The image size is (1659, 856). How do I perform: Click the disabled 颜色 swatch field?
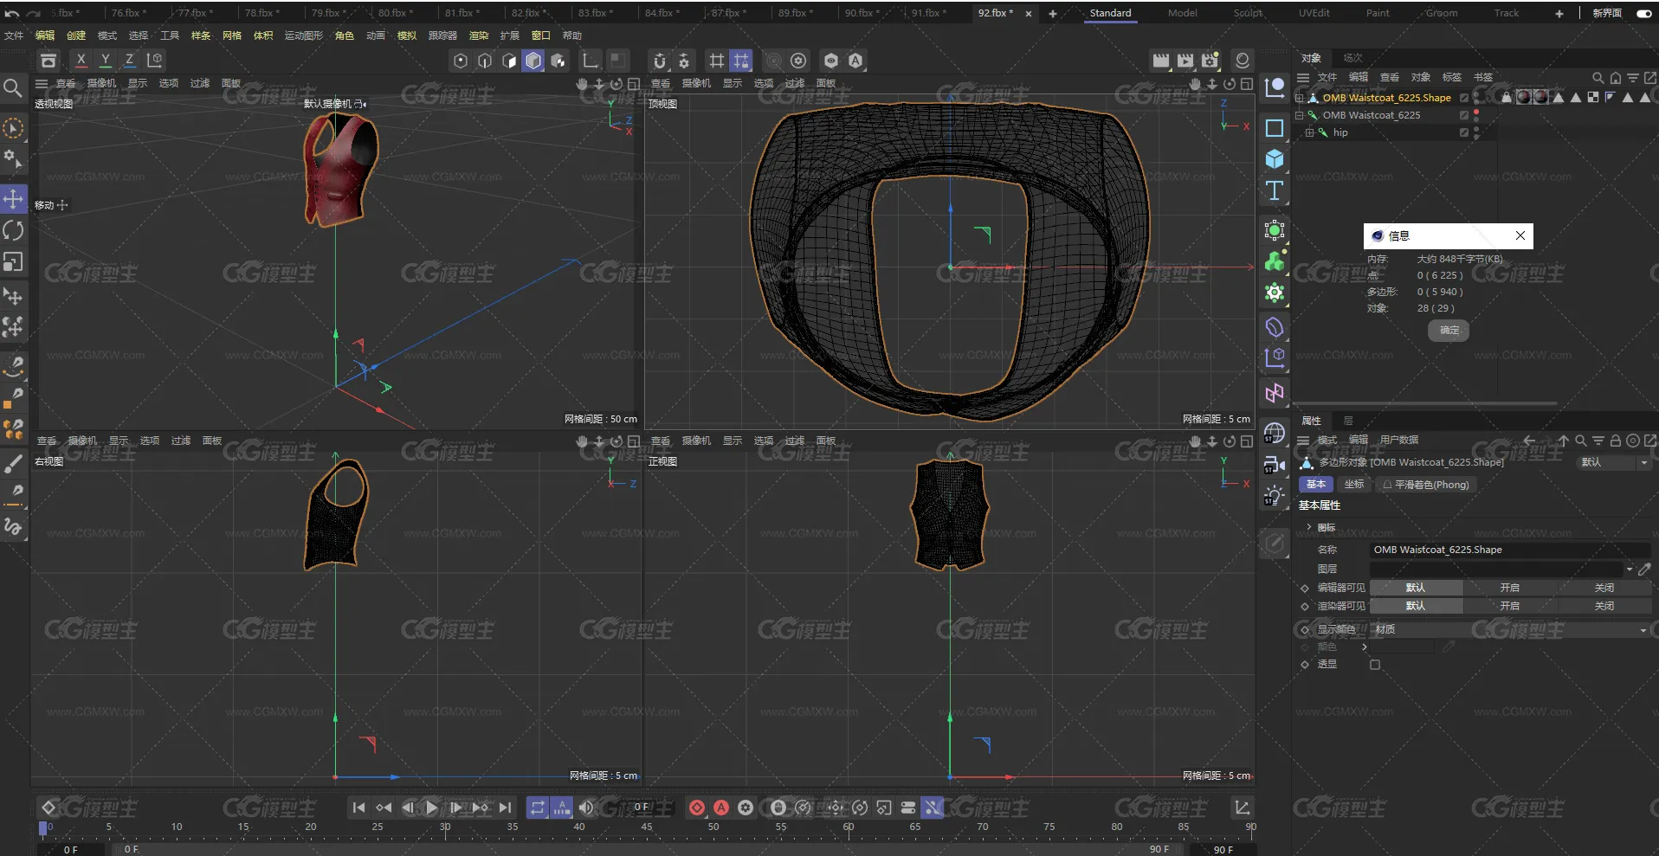(1402, 647)
